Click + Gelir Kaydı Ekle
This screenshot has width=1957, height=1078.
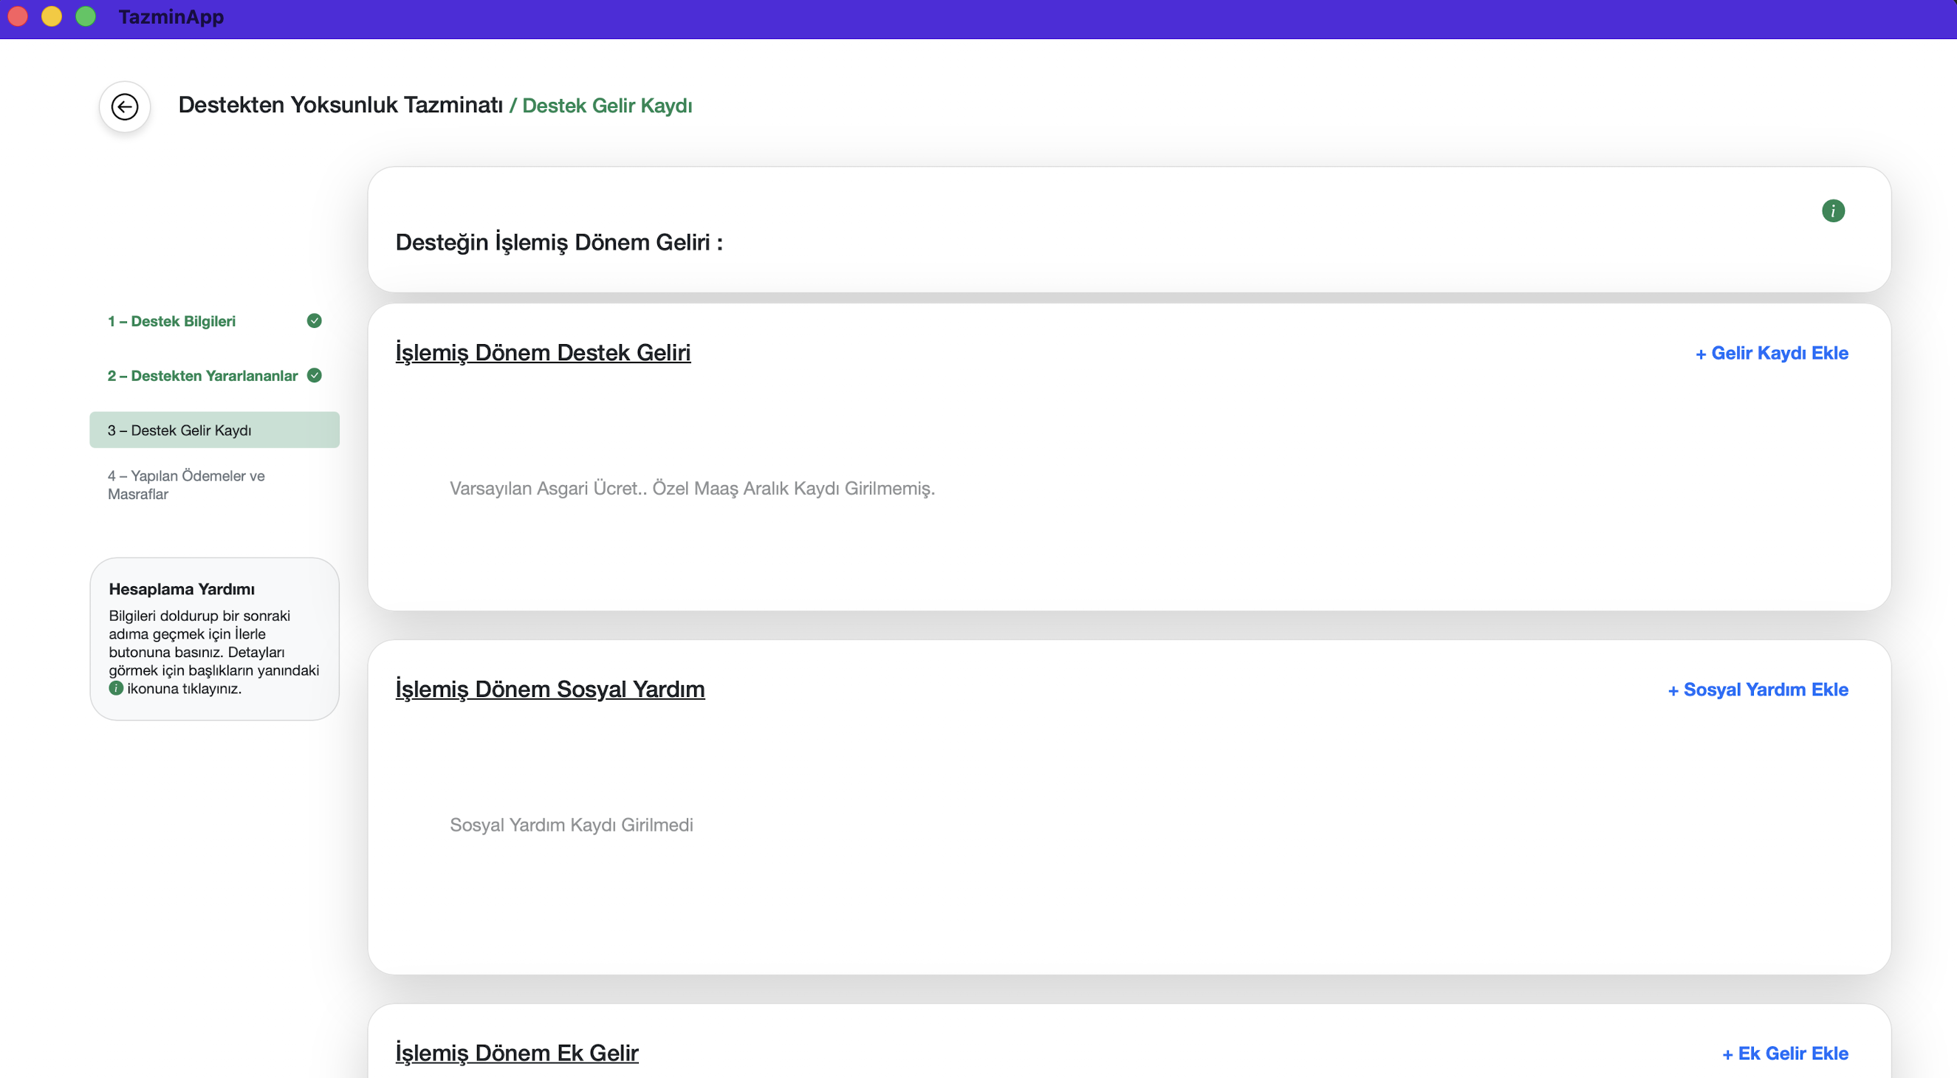click(x=1772, y=353)
